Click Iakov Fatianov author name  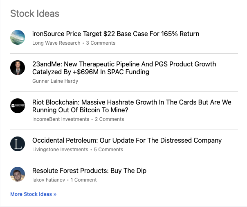(x=49, y=180)
